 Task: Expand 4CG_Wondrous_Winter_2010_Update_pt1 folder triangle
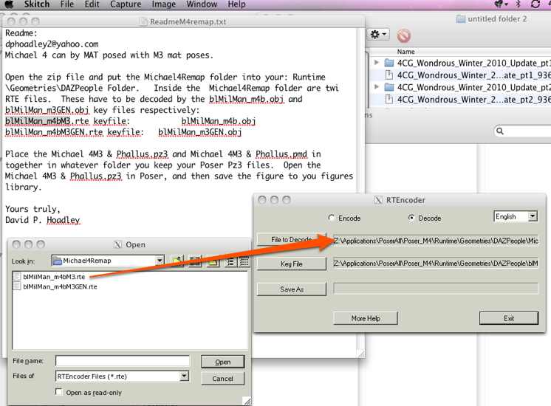click(x=377, y=63)
